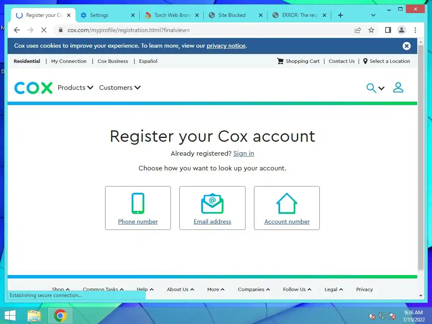Open the tab search chevron
This screenshot has height=324, width=432.
[x=373, y=15]
